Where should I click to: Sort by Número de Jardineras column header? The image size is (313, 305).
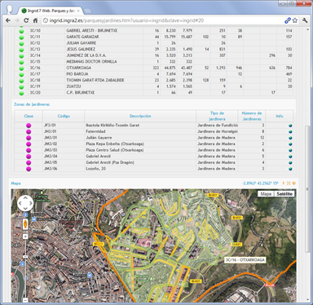point(252,116)
